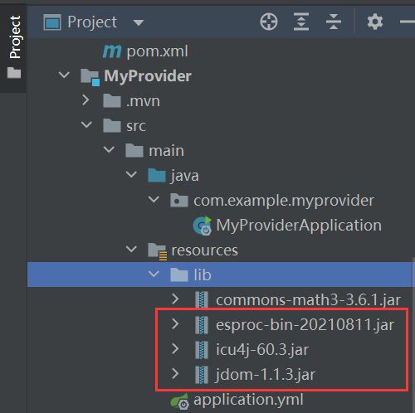Screen dimensions: 415x413
Task: Expand icu4j-60.3.jar contents
Action: coord(176,349)
